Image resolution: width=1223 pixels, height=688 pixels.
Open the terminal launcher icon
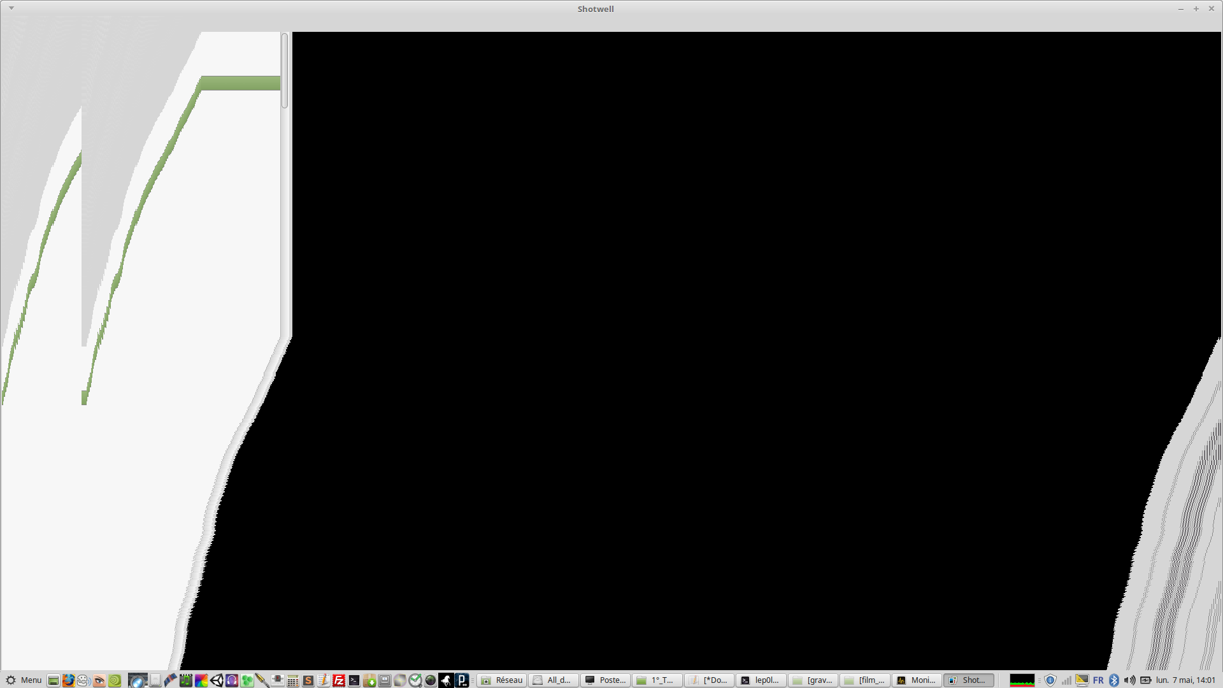354,680
